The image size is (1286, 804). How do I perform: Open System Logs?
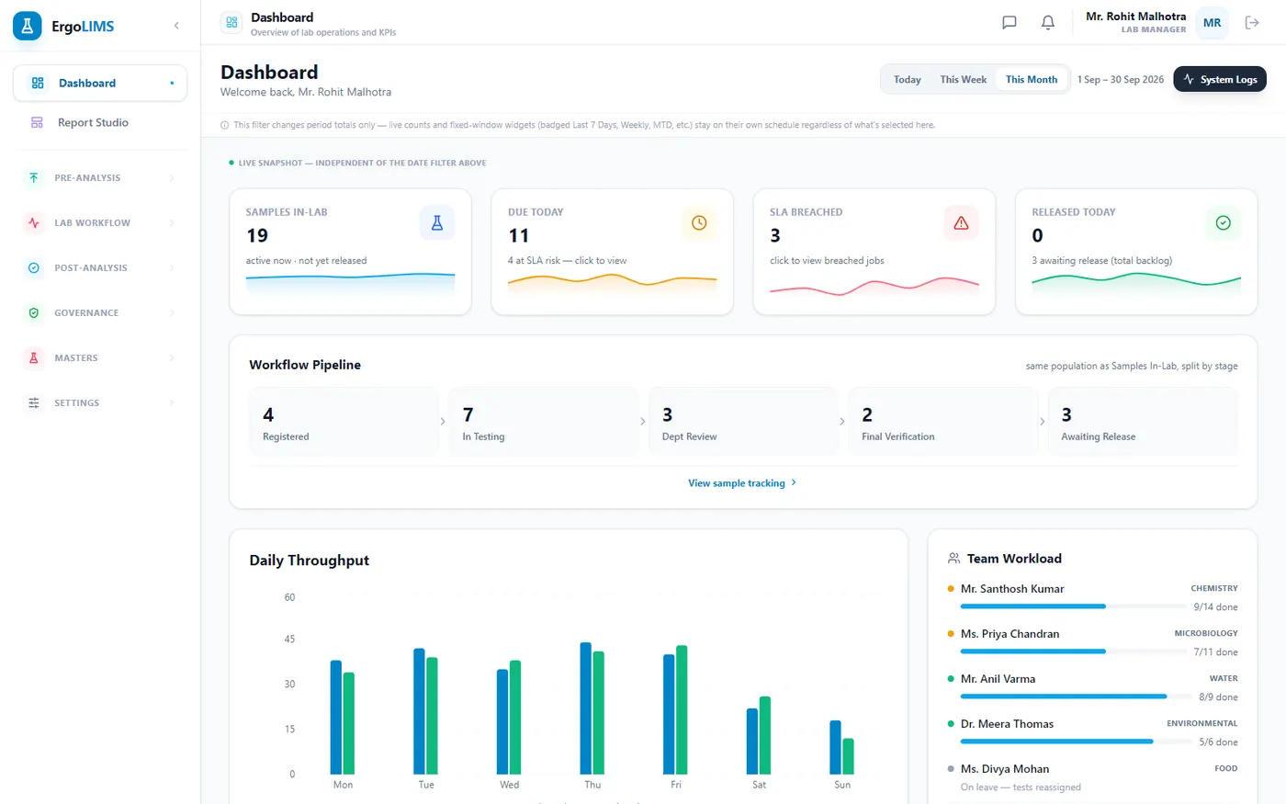coord(1220,80)
